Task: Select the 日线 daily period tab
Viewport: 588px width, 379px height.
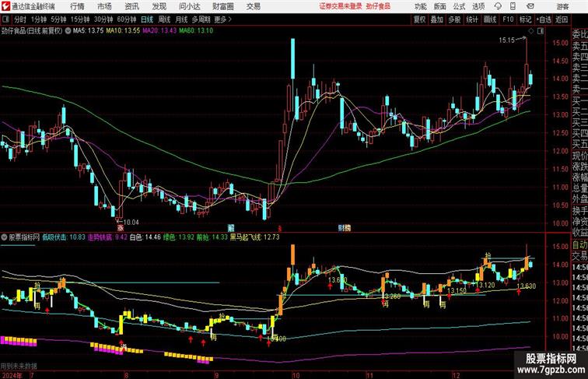Action: coord(147,19)
